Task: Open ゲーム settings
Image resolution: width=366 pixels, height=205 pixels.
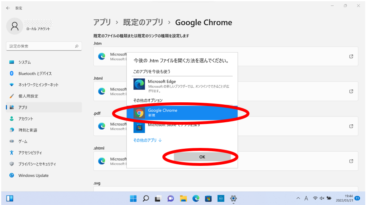Action: point(44,141)
